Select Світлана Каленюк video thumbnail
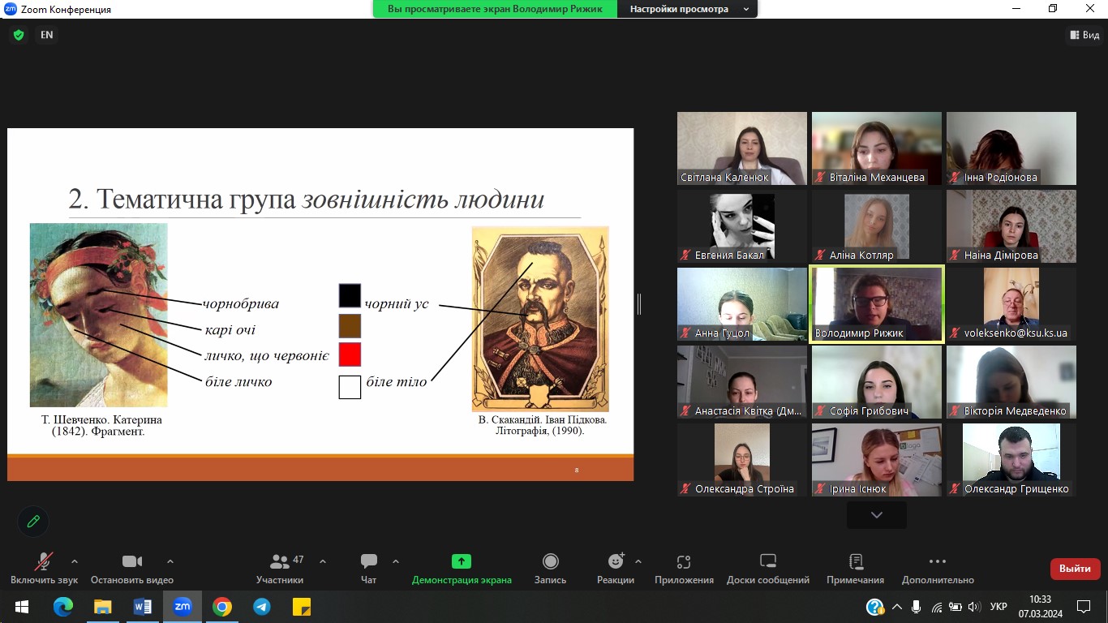This screenshot has width=1108, height=623. tap(742, 148)
